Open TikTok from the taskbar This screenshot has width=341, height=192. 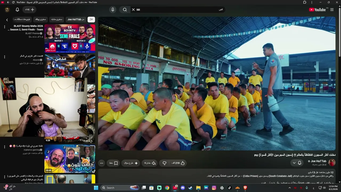coord(230,188)
